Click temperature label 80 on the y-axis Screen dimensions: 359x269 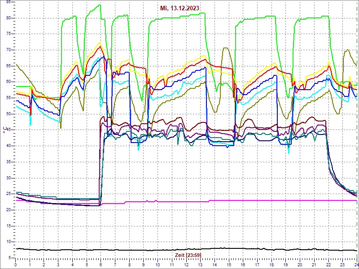point(8,18)
